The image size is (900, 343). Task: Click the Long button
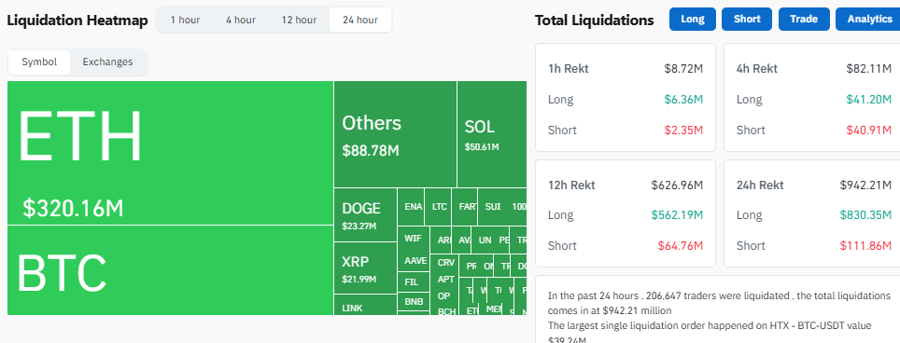[x=693, y=19]
